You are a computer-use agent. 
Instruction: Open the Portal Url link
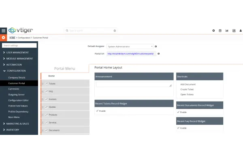tap(130, 53)
